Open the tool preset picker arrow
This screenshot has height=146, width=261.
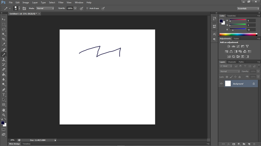point(10,8)
